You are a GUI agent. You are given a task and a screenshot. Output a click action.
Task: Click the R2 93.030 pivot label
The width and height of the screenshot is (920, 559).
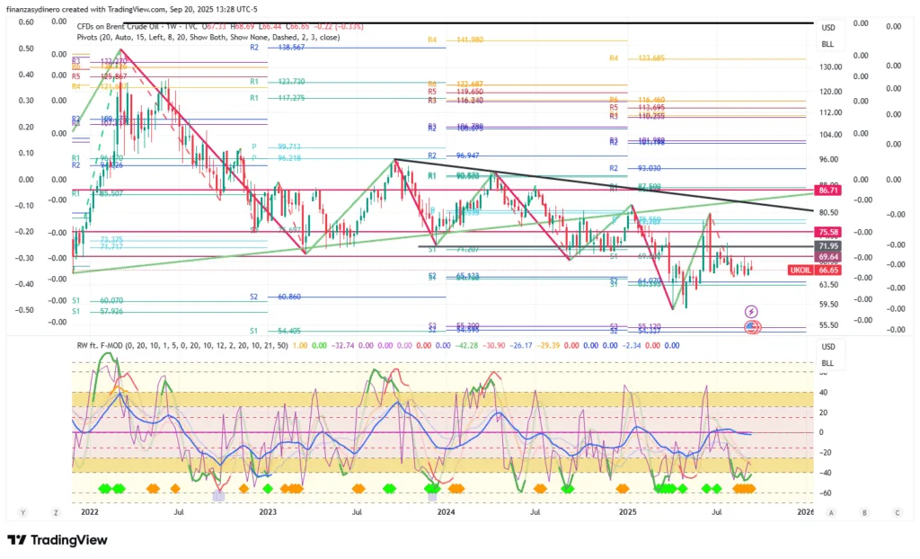click(635, 168)
